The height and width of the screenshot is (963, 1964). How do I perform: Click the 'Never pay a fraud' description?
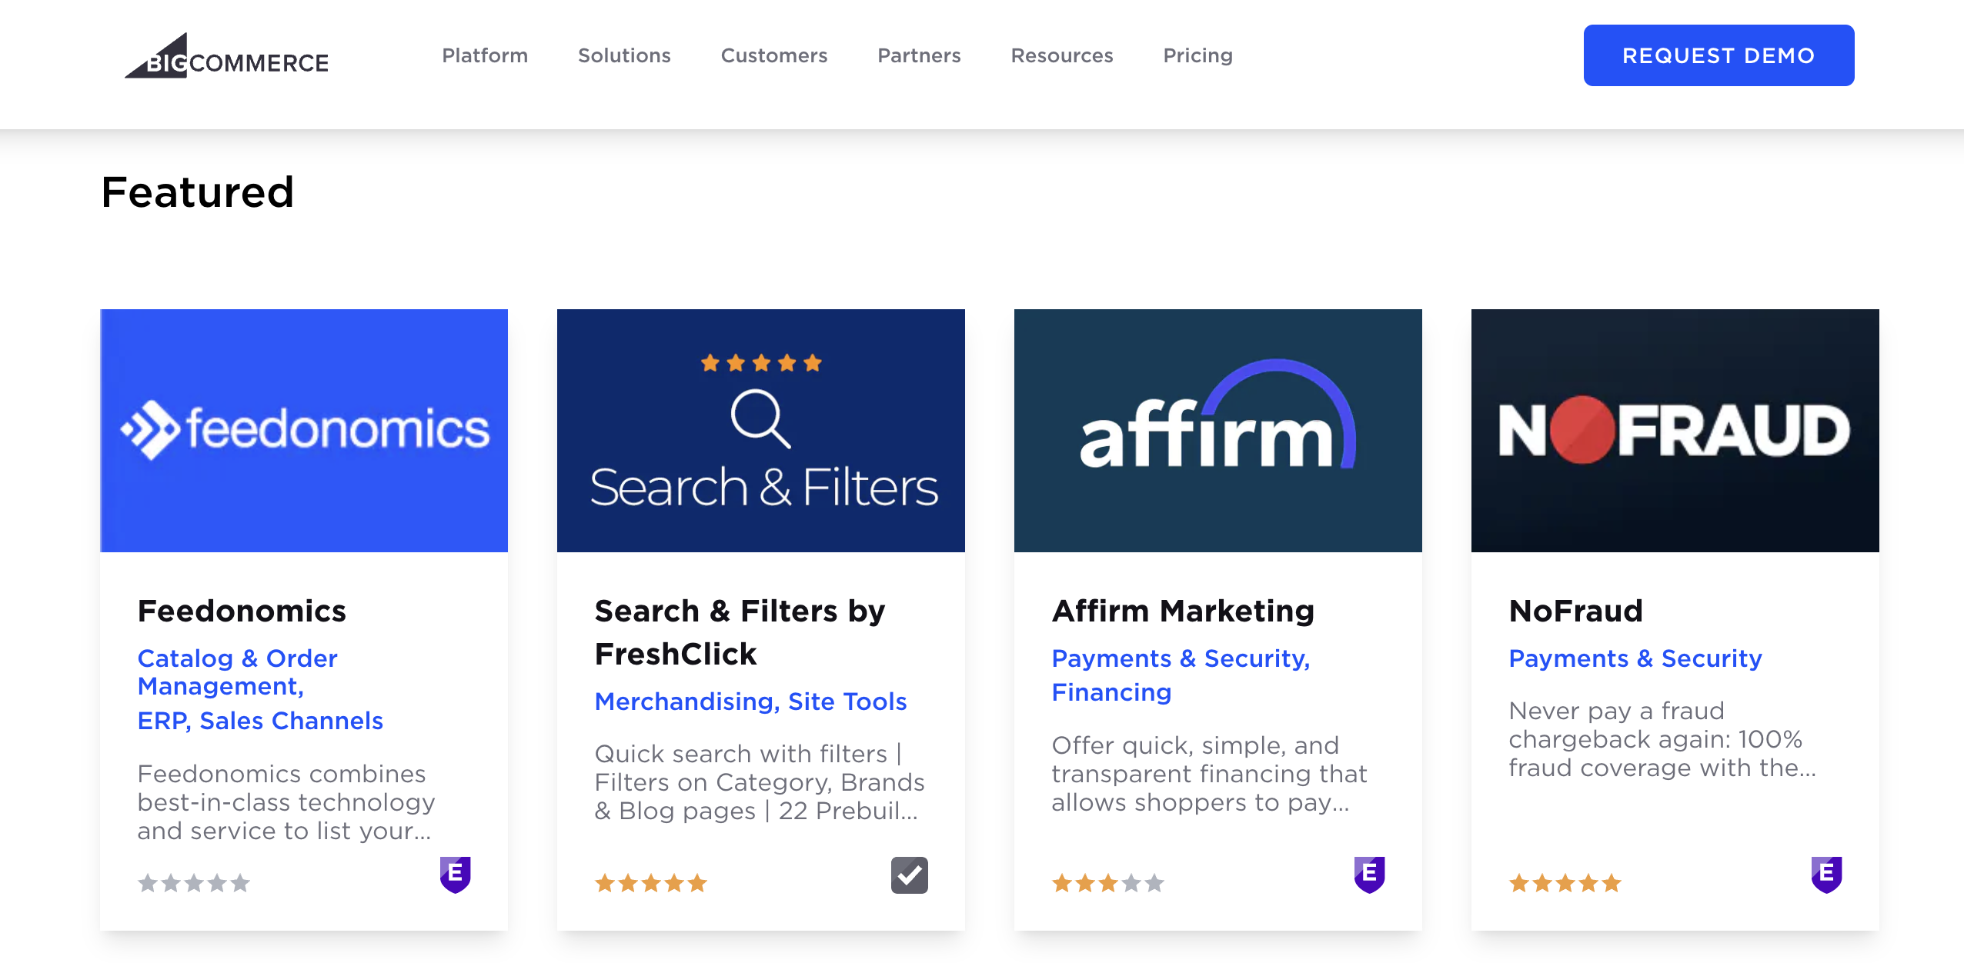[1662, 739]
